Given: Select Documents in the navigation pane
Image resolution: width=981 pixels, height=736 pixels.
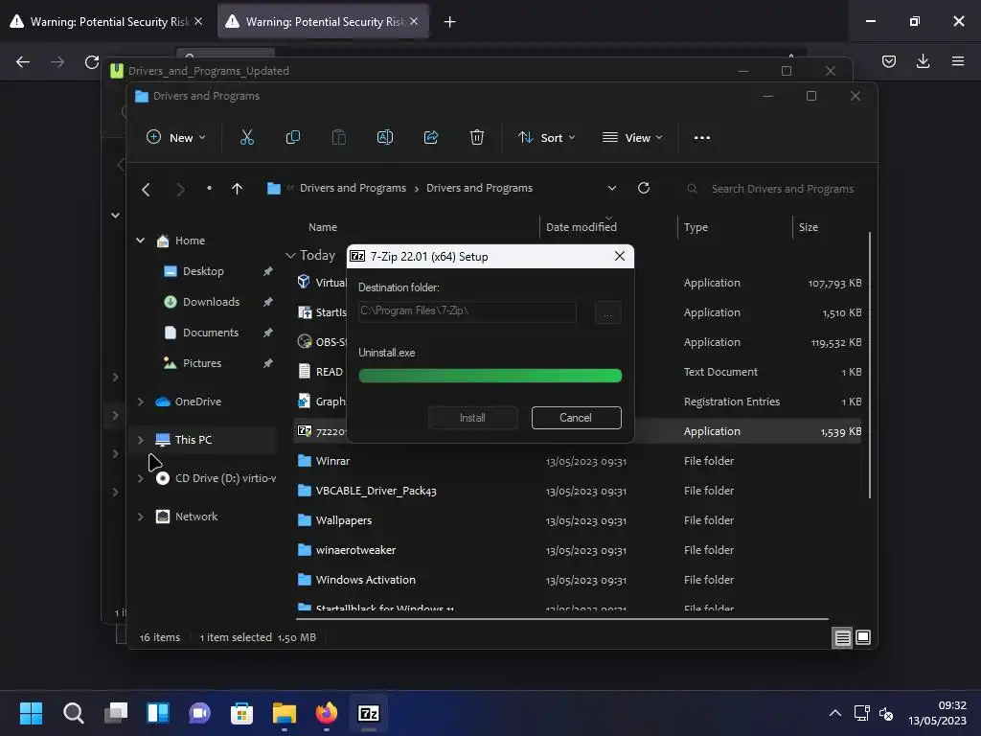Looking at the screenshot, I should click(211, 333).
